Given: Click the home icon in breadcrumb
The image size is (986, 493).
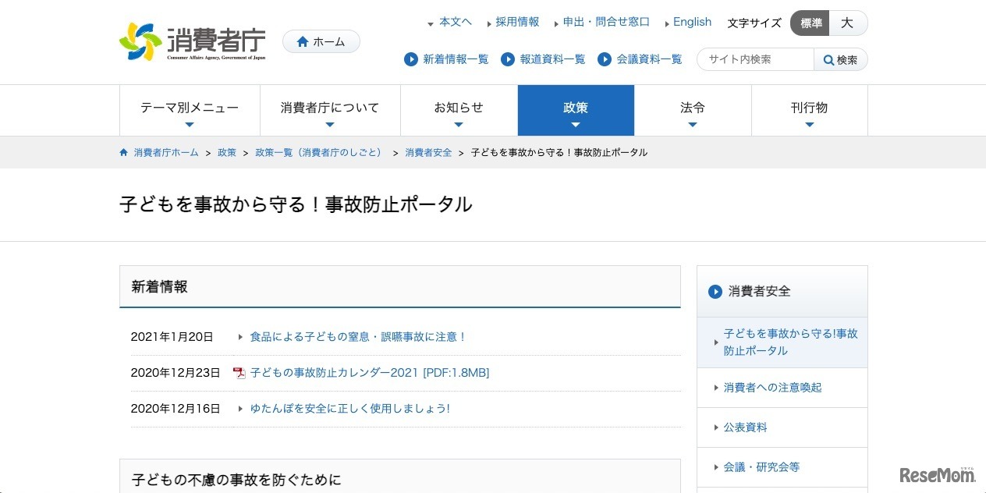Looking at the screenshot, I should point(124,152).
